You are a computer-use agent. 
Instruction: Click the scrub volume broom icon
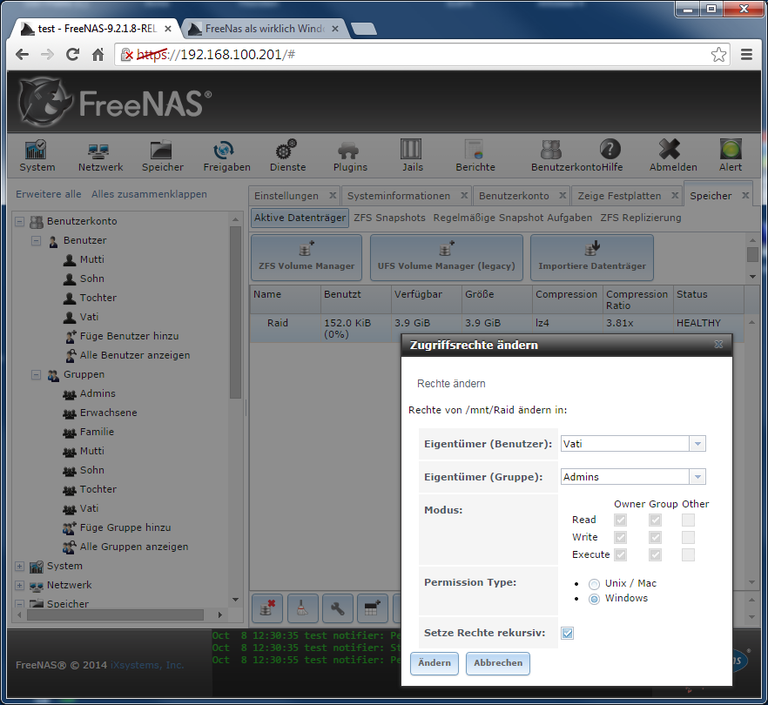coord(303,608)
